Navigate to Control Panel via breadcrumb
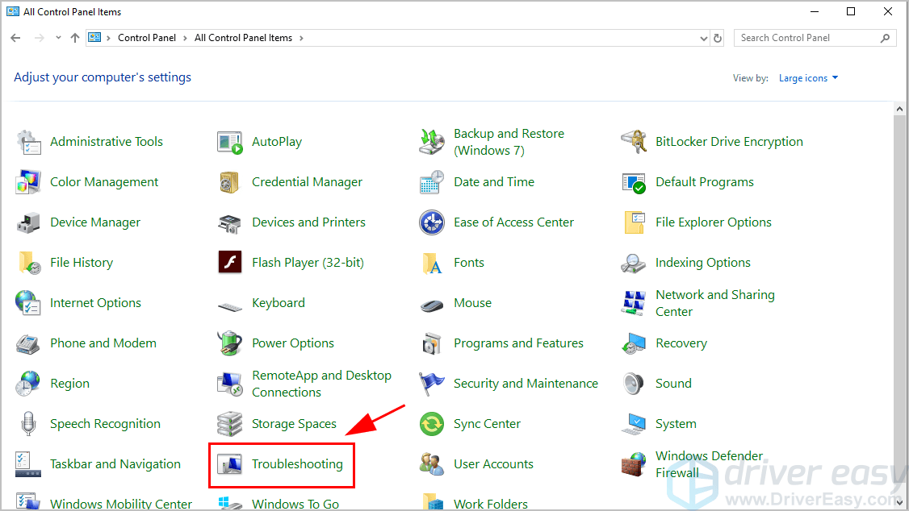909x511 pixels. coord(147,37)
